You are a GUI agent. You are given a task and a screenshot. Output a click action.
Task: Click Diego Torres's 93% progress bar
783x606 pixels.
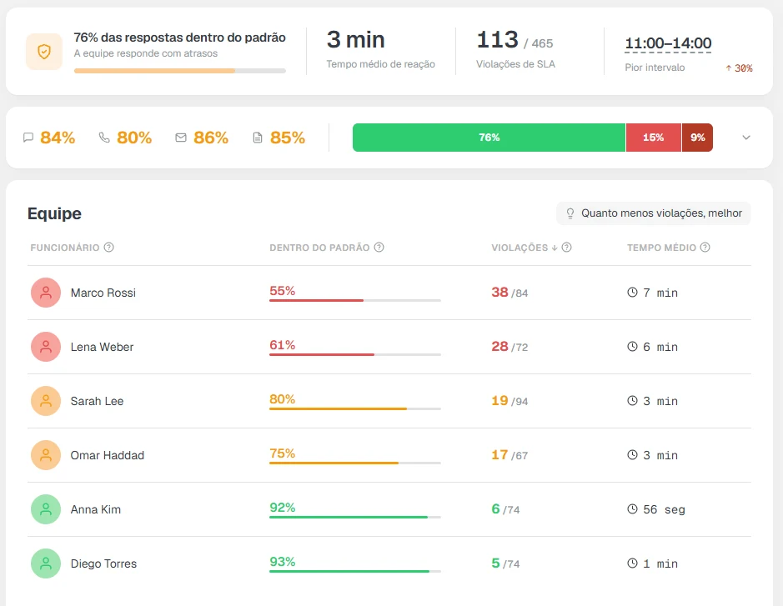coord(355,571)
